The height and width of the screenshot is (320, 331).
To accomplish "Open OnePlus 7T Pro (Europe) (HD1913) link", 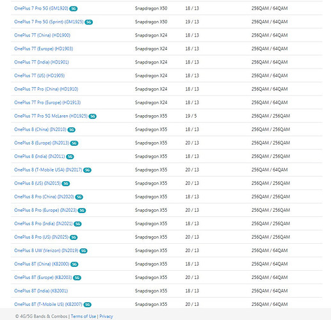I will [x=47, y=102].
